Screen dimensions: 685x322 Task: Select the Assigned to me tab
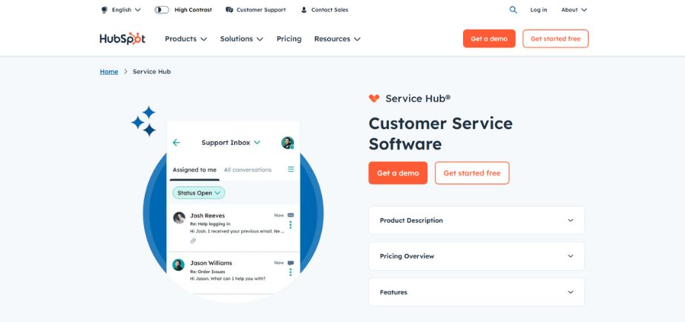click(194, 170)
